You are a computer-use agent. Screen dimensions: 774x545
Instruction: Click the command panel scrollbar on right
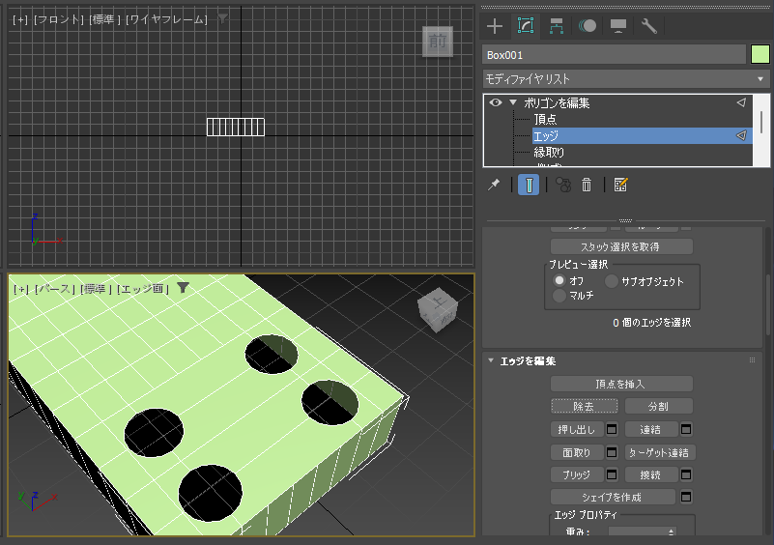(767, 306)
